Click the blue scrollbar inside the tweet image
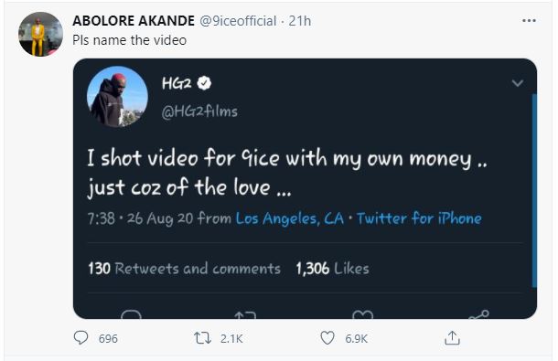 [x=534, y=191]
